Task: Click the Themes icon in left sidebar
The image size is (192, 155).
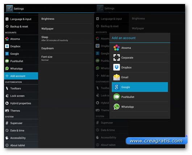Action: click(7, 111)
